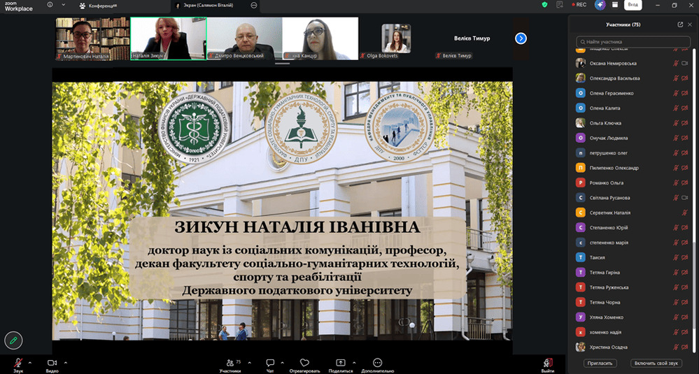699x374 pixels.
Task: Click the Выйти leave meeting icon
Action: pyautogui.click(x=547, y=363)
